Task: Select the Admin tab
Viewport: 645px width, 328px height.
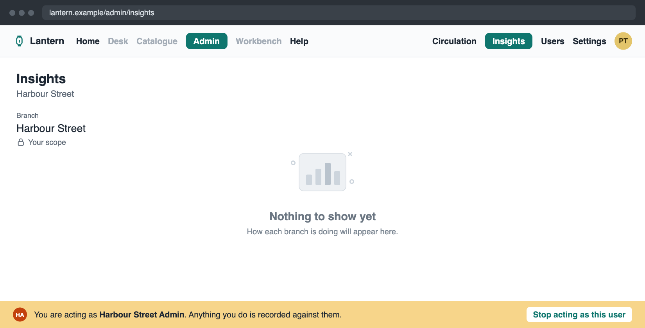Action: coord(206,41)
